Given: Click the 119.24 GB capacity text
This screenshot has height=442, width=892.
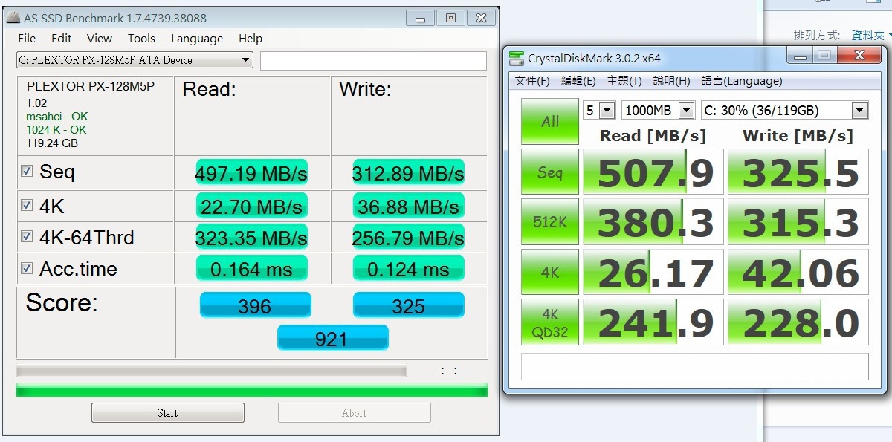Looking at the screenshot, I should coord(52,143).
